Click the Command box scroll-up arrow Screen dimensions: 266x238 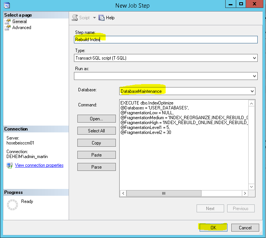tap(251, 103)
